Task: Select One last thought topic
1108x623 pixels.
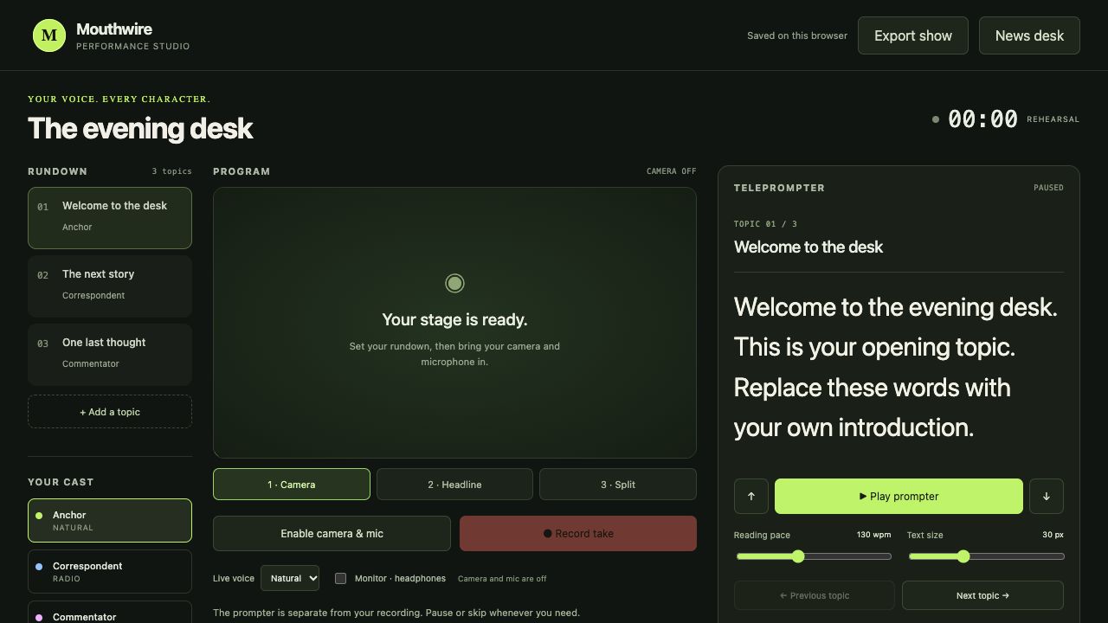Action: pos(110,355)
